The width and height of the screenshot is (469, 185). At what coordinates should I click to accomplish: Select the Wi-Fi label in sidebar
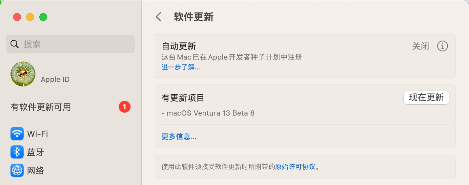(37, 134)
